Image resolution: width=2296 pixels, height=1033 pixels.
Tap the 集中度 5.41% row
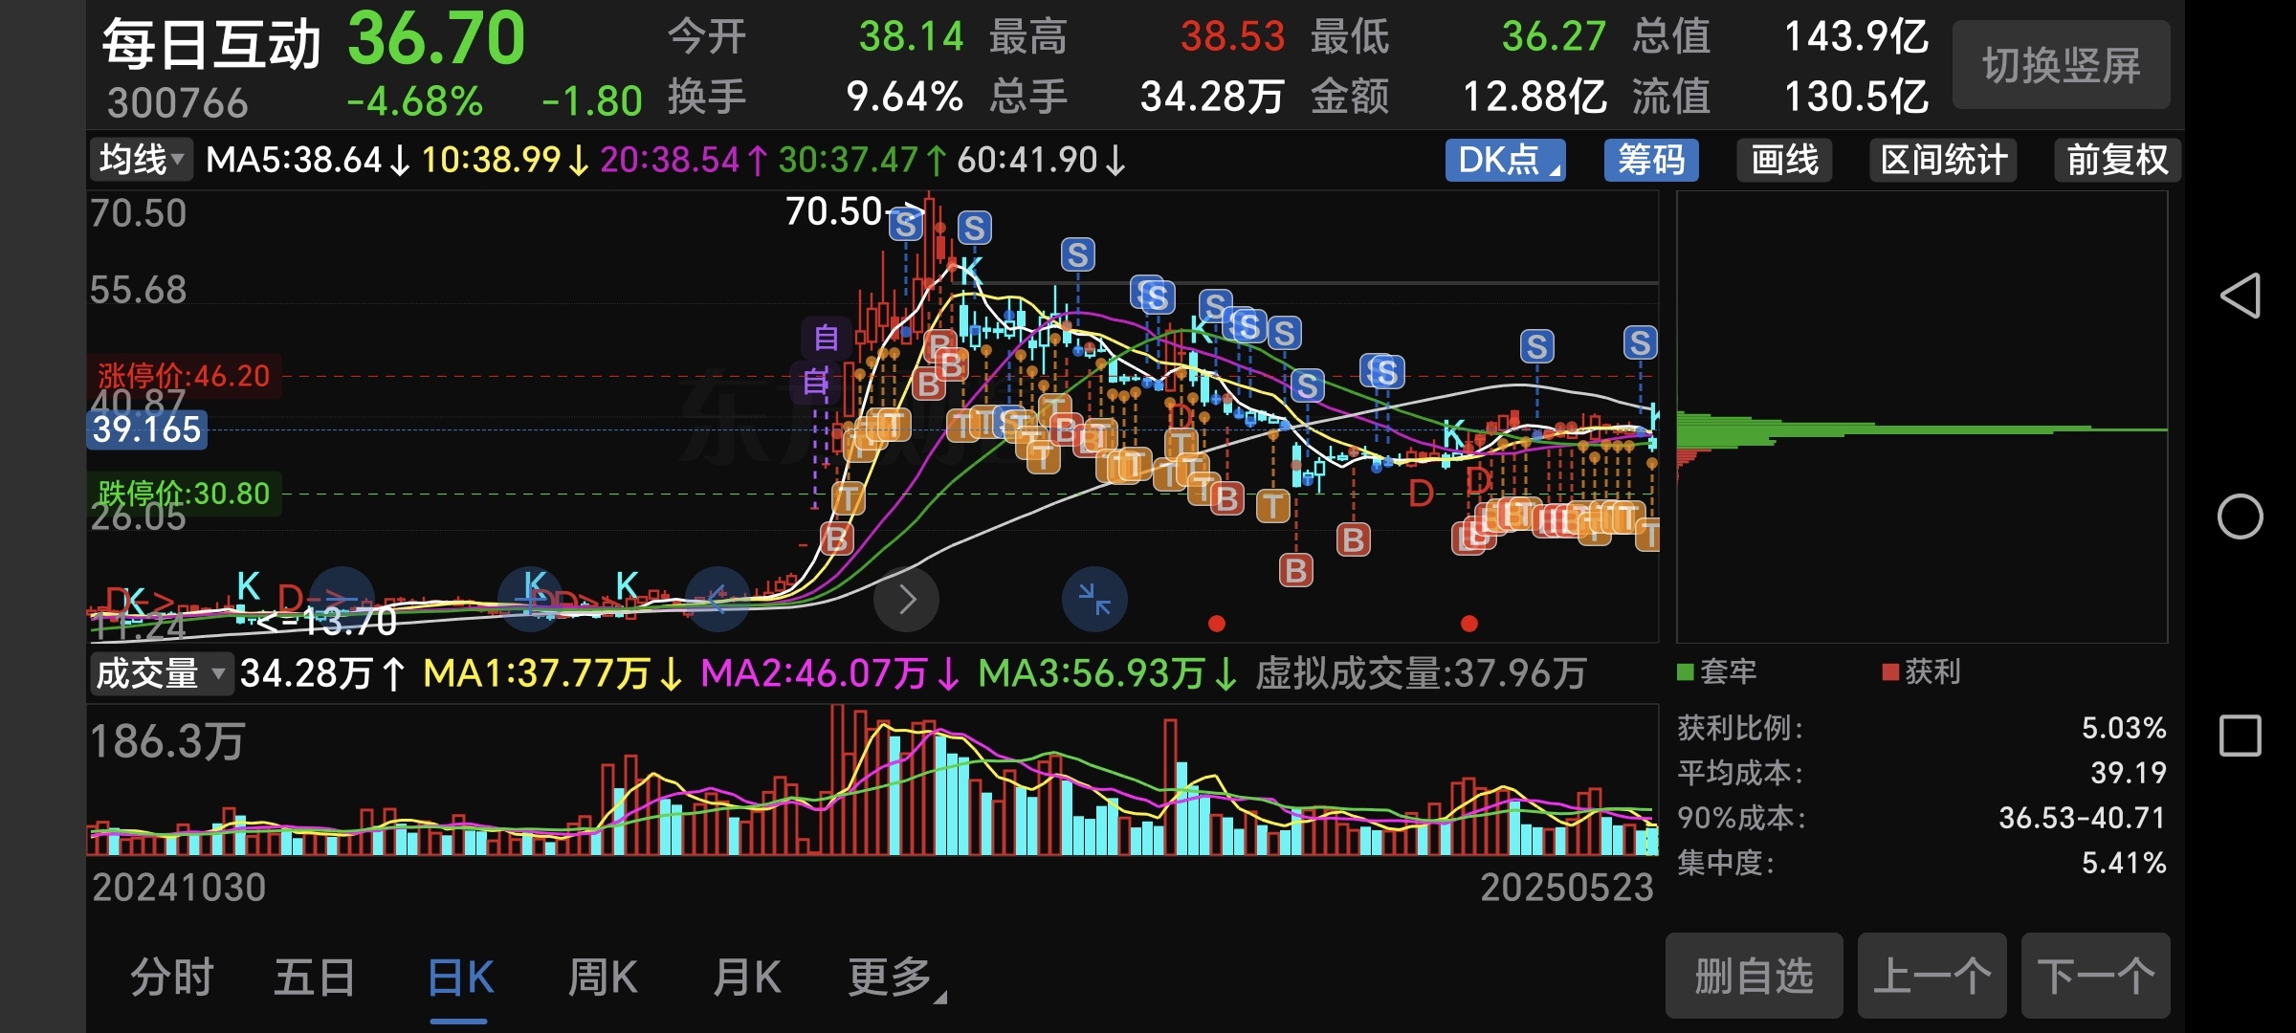point(1921,863)
